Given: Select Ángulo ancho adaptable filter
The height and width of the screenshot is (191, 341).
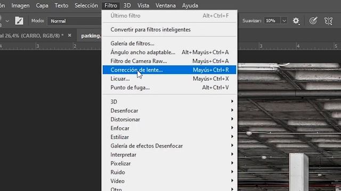Looking at the screenshot, I should 169,53.
